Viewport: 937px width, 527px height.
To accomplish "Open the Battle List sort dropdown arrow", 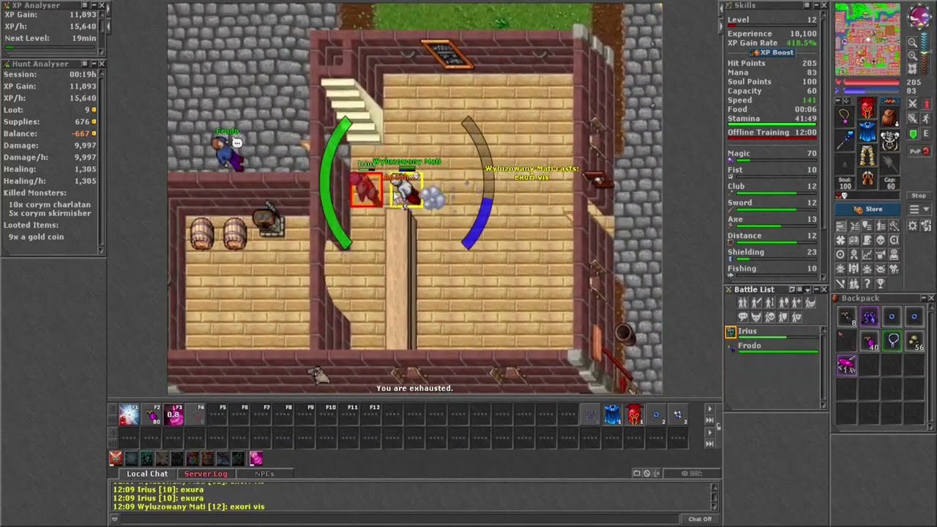I will click(x=807, y=290).
